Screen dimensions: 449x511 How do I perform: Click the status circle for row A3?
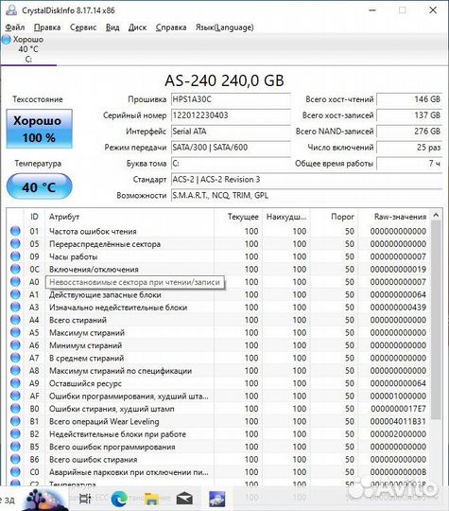(15, 308)
